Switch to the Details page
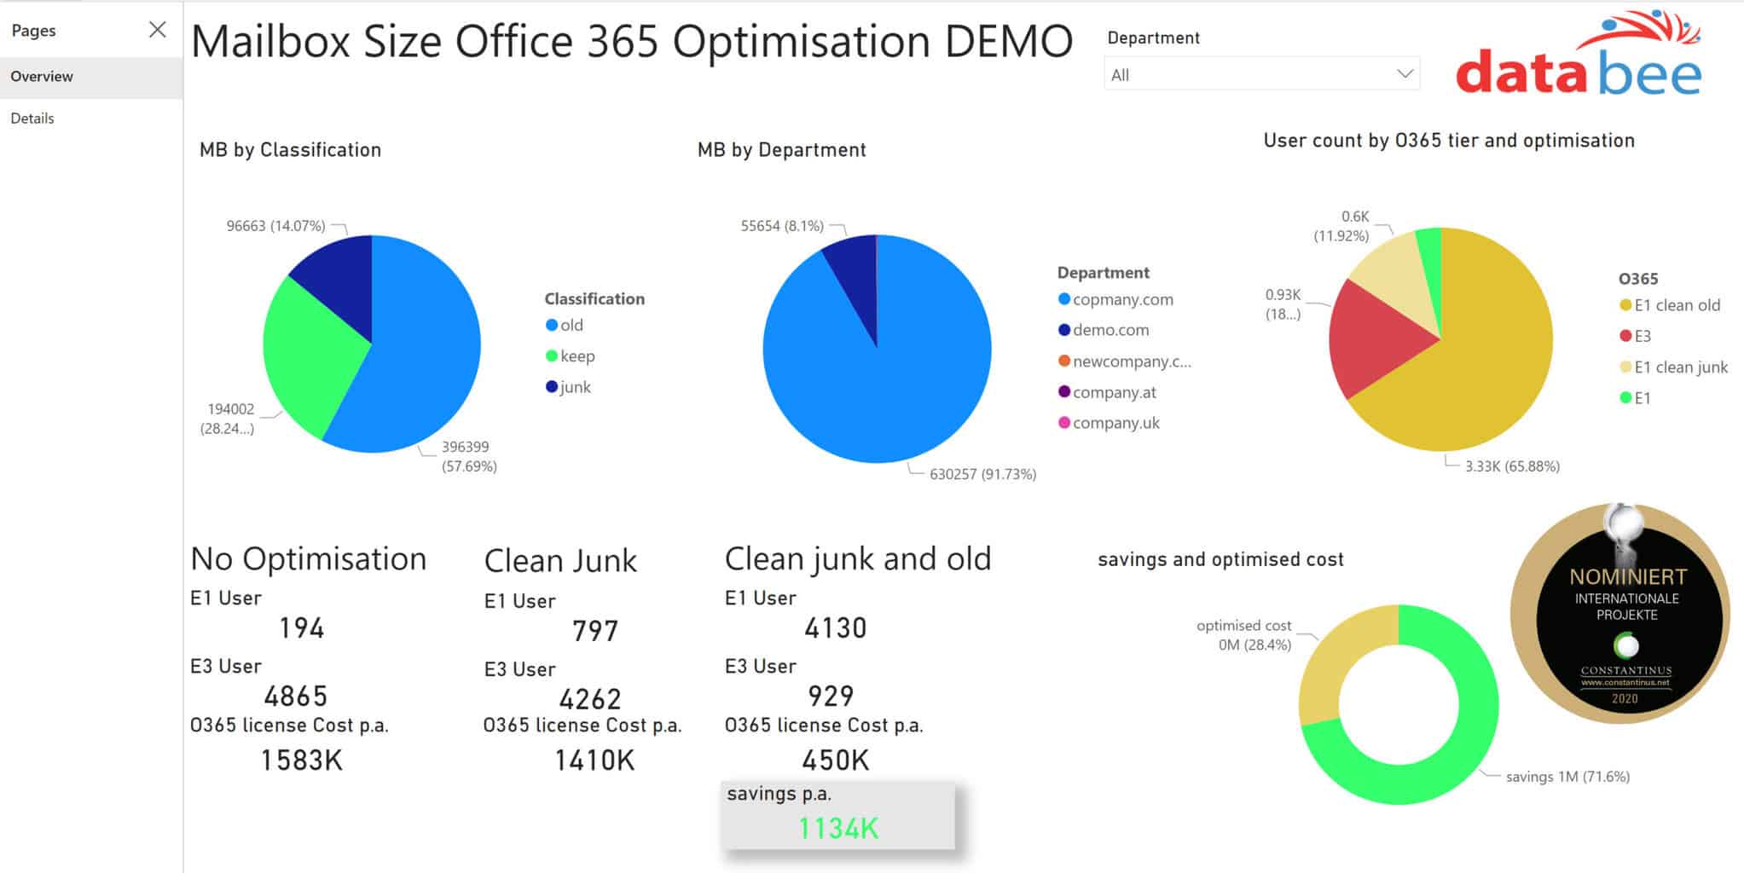Screen dimensions: 1744x873 tap(91, 119)
